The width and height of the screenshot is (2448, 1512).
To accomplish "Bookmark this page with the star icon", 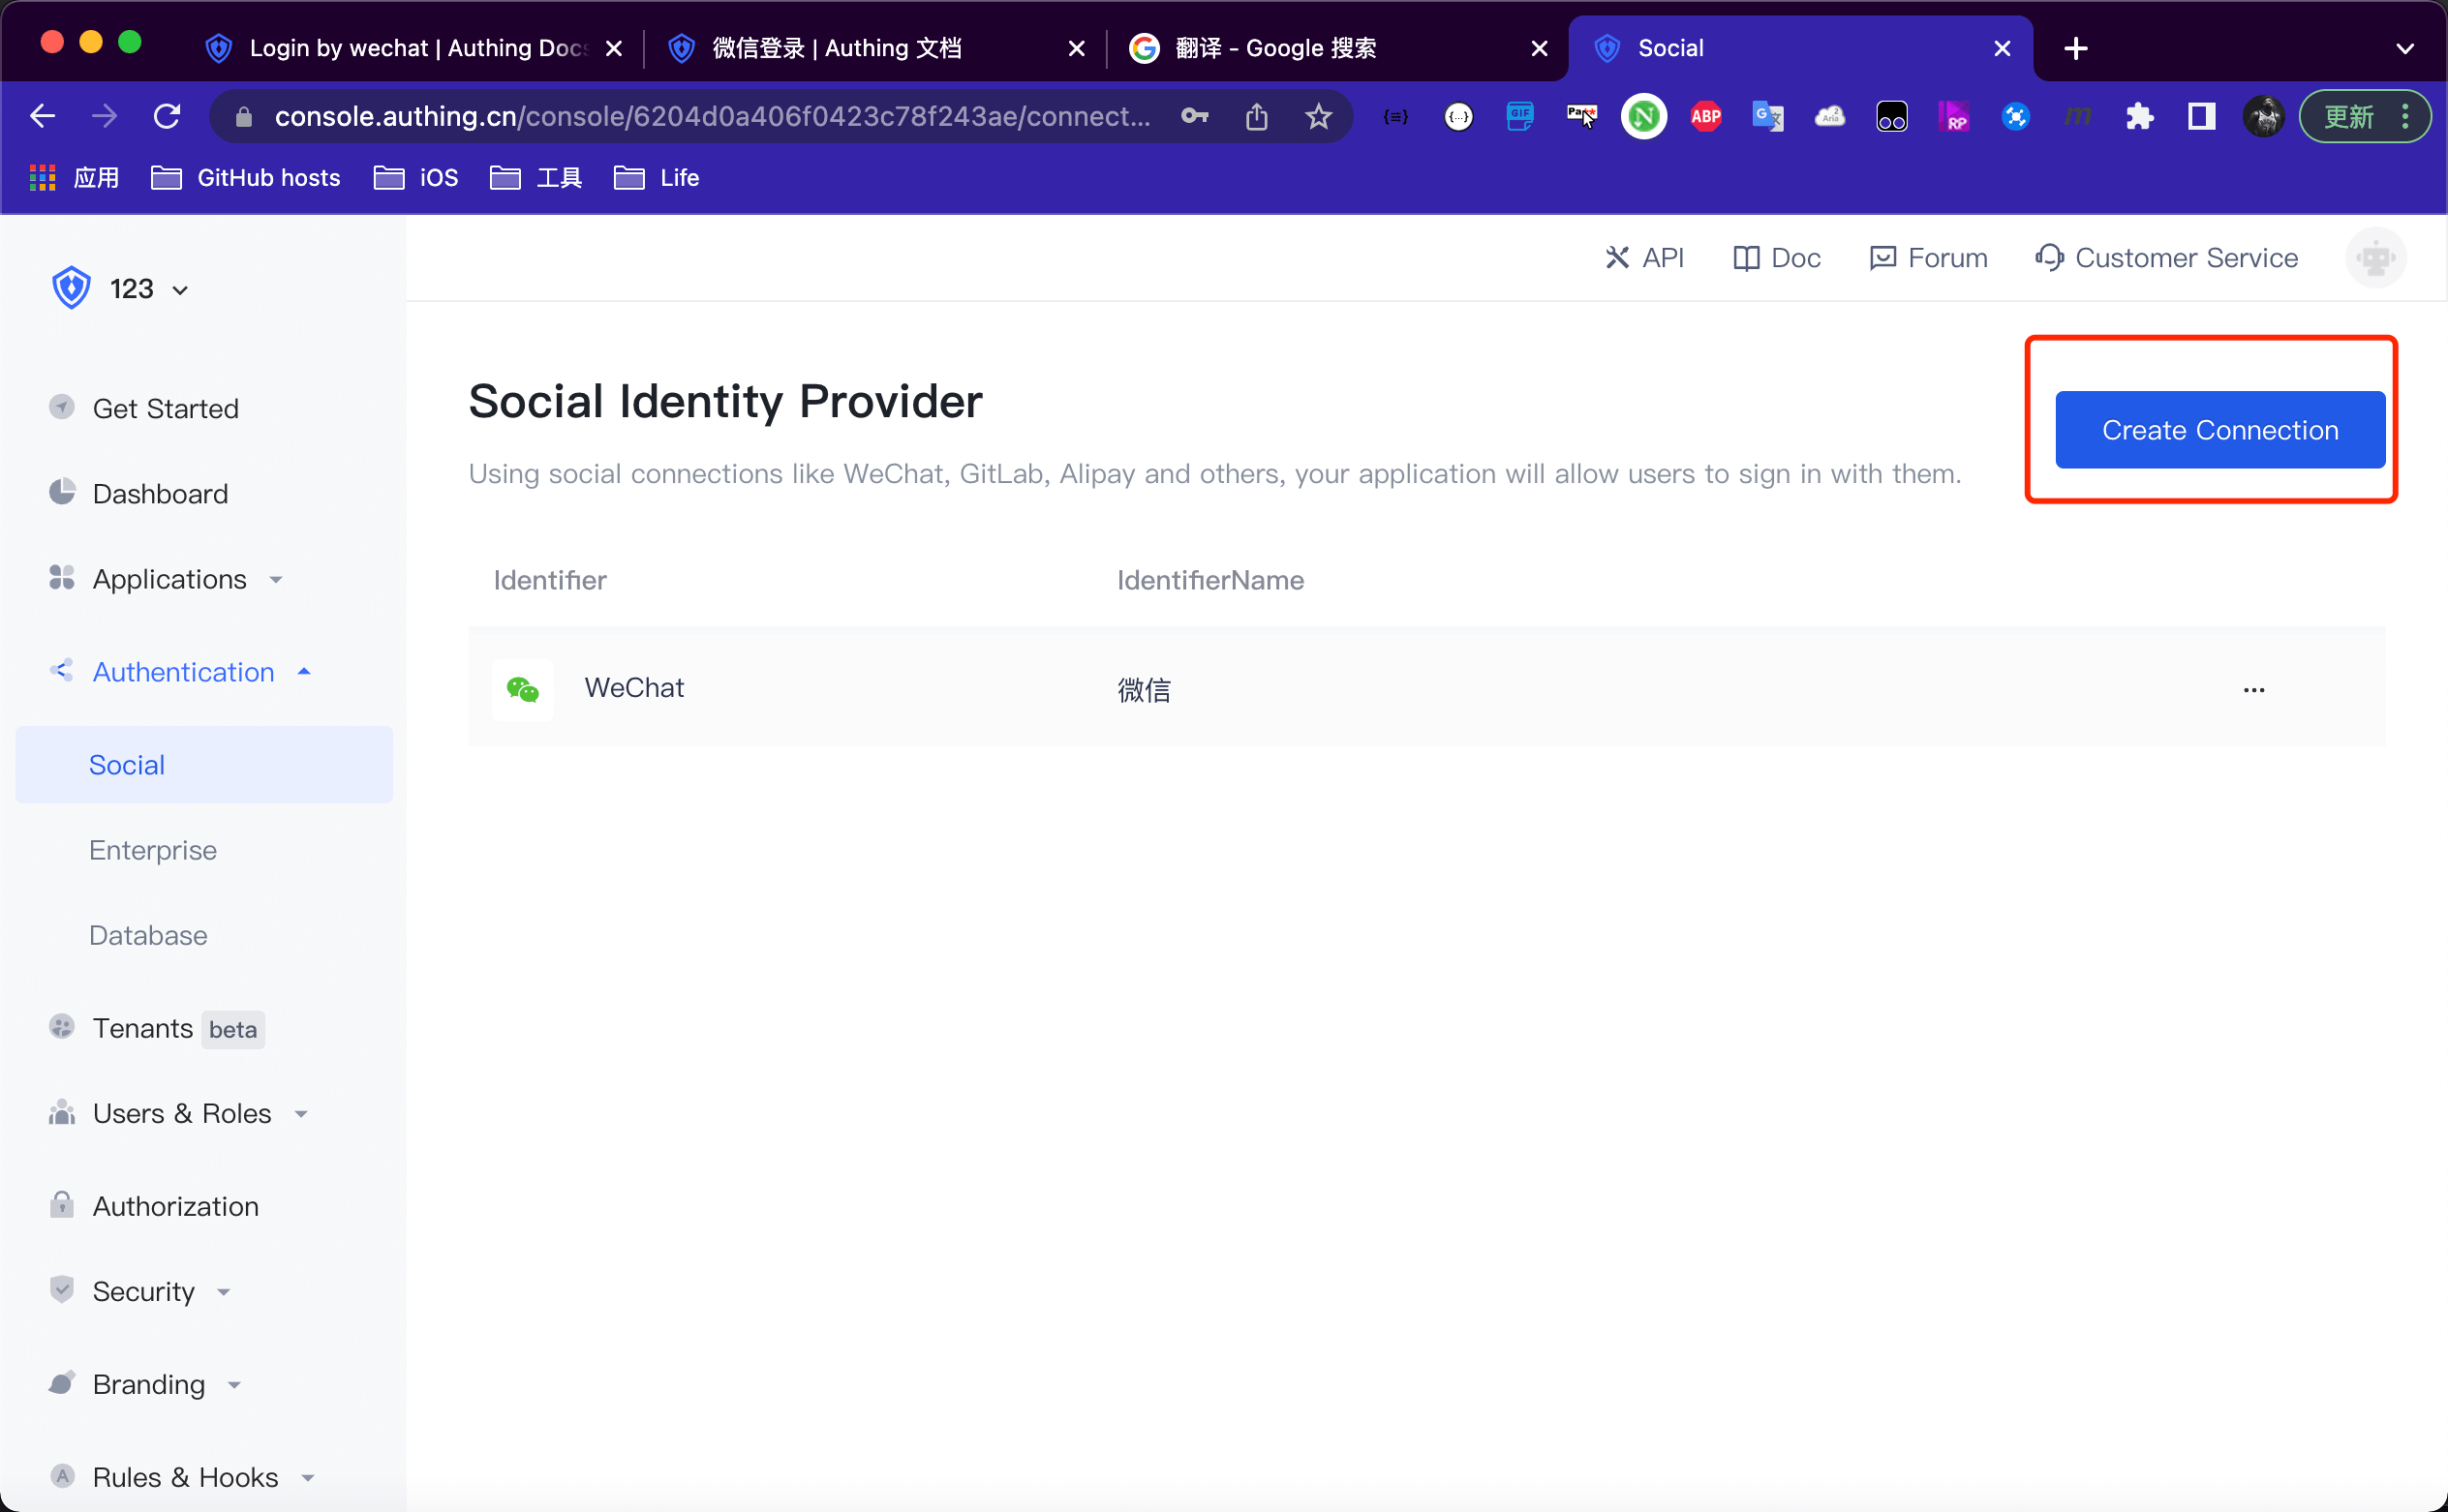I will pyautogui.click(x=1319, y=117).
